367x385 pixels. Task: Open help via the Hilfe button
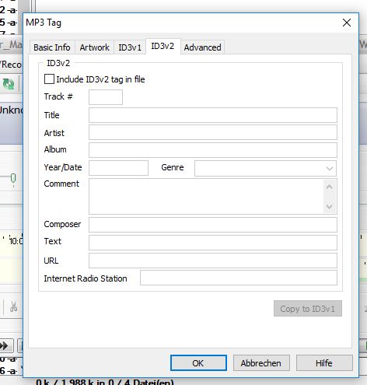324,363
